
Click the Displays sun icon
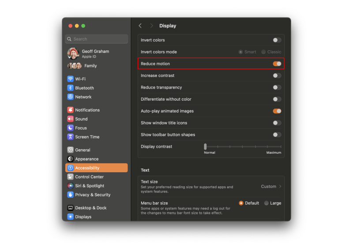[x=70, y=217]
